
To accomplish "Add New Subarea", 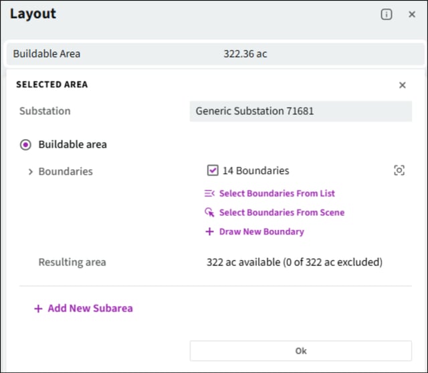I will click(90, 308).
